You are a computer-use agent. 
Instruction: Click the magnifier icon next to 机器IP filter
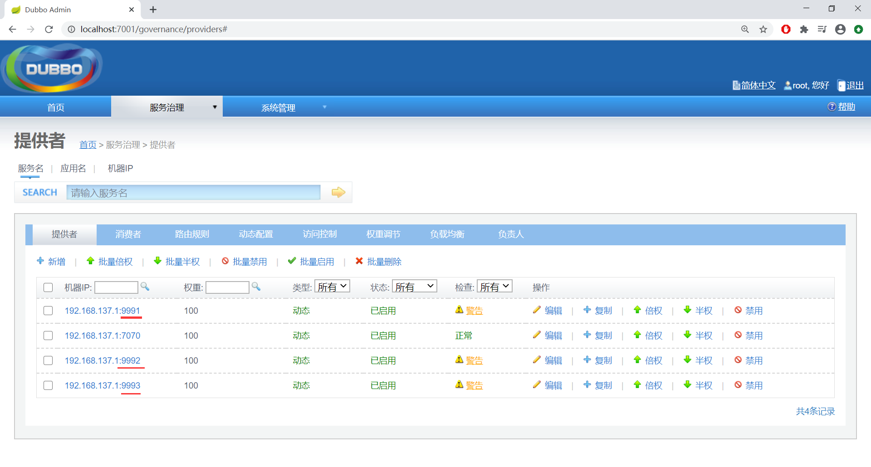[145, 286]
